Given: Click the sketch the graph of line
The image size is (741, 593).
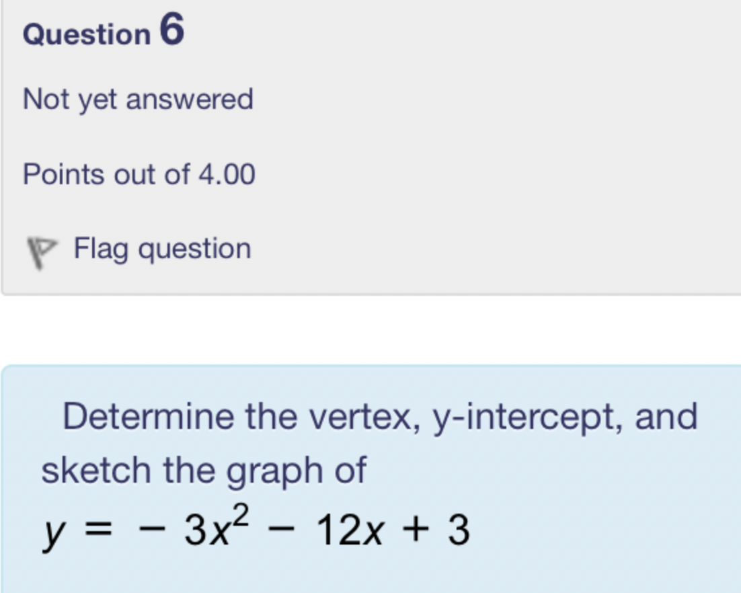Looking at the screenshot, I should [203, 469].
